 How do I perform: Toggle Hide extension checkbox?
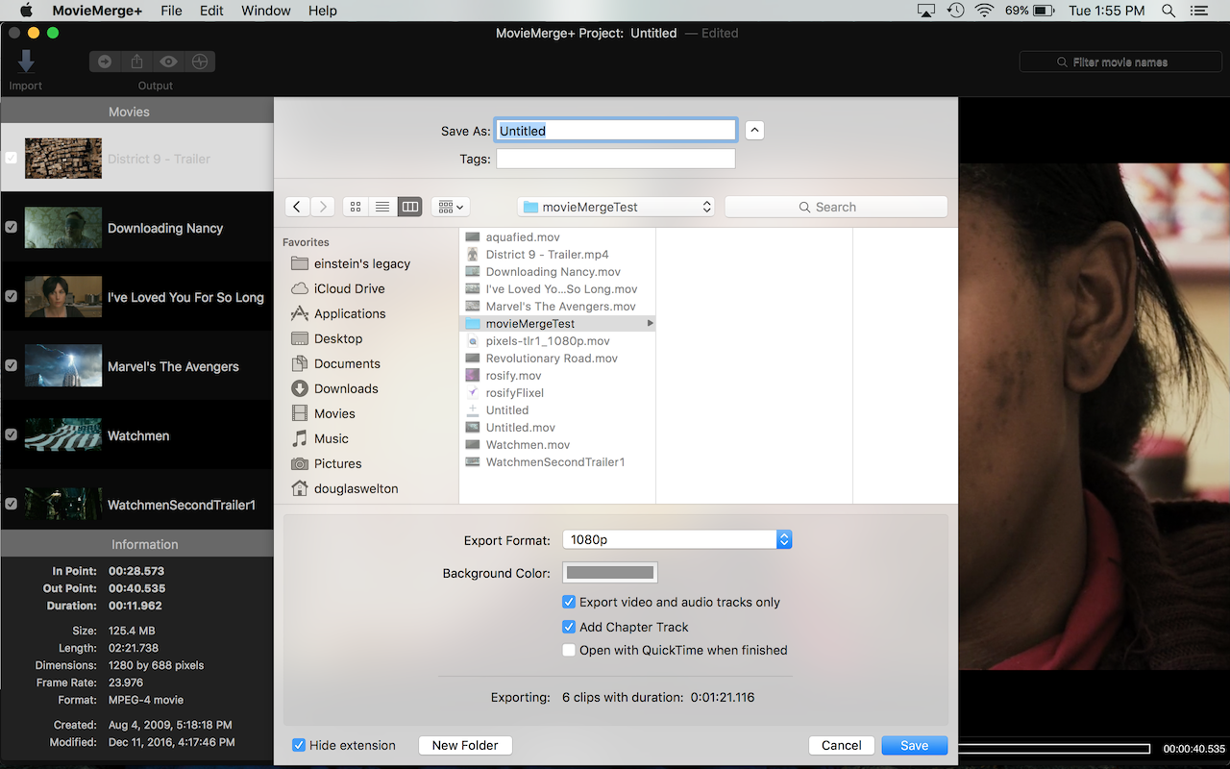click(x=299, y=745)
